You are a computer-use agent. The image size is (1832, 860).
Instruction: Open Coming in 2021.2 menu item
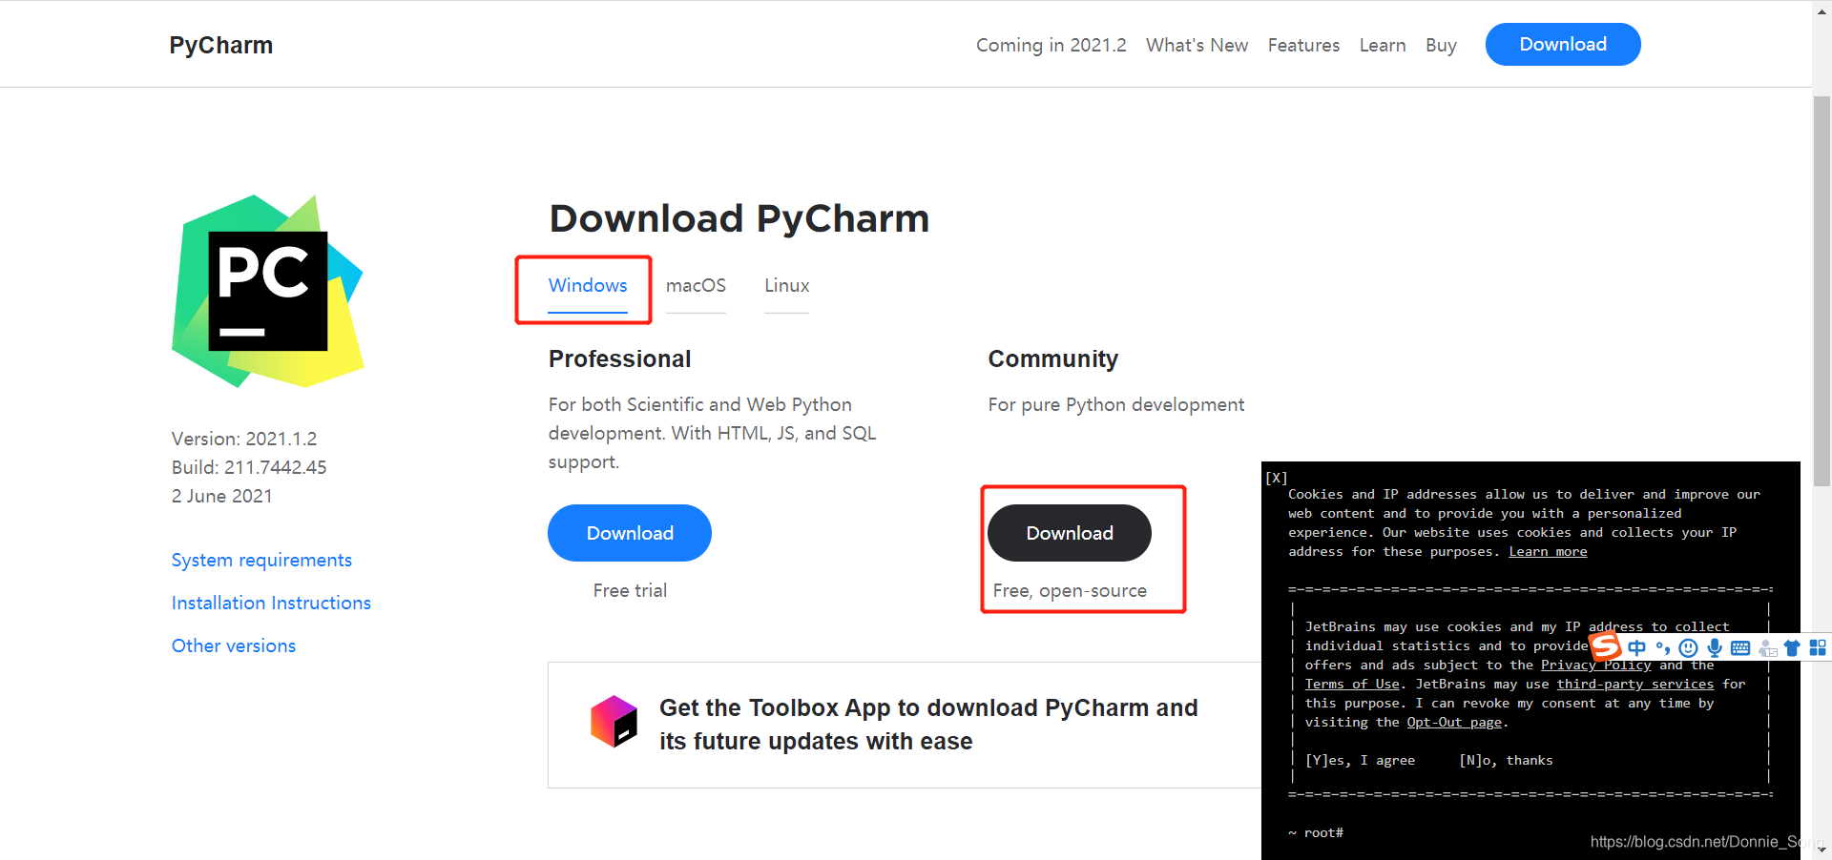(1051, 45)
